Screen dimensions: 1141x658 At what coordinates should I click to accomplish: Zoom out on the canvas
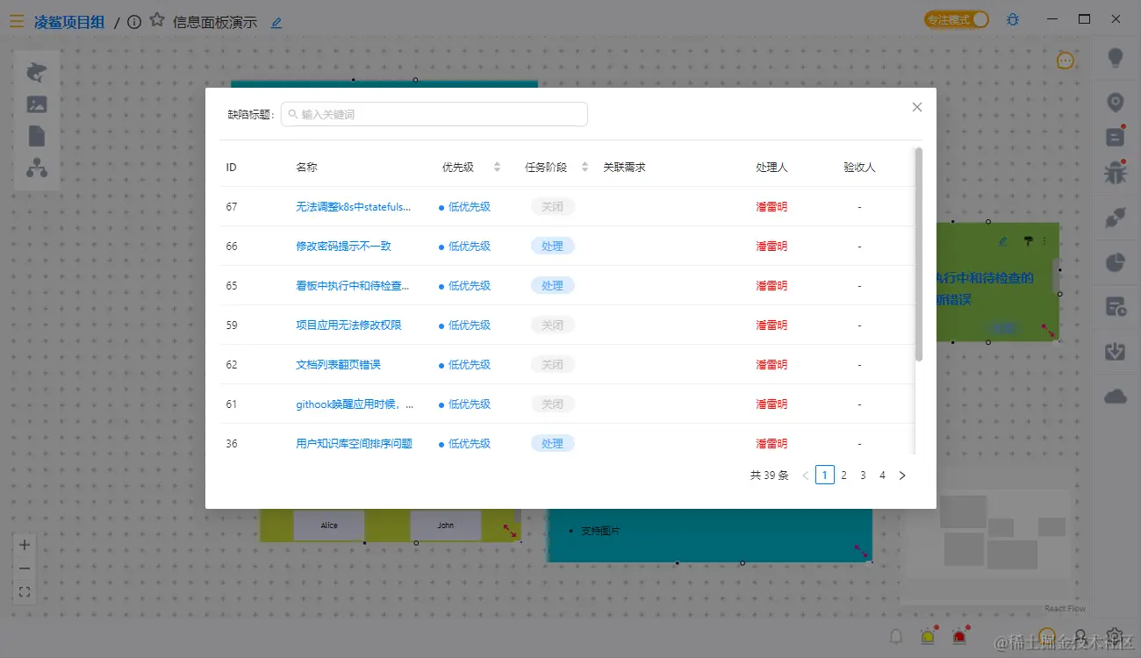pos(25,569)
